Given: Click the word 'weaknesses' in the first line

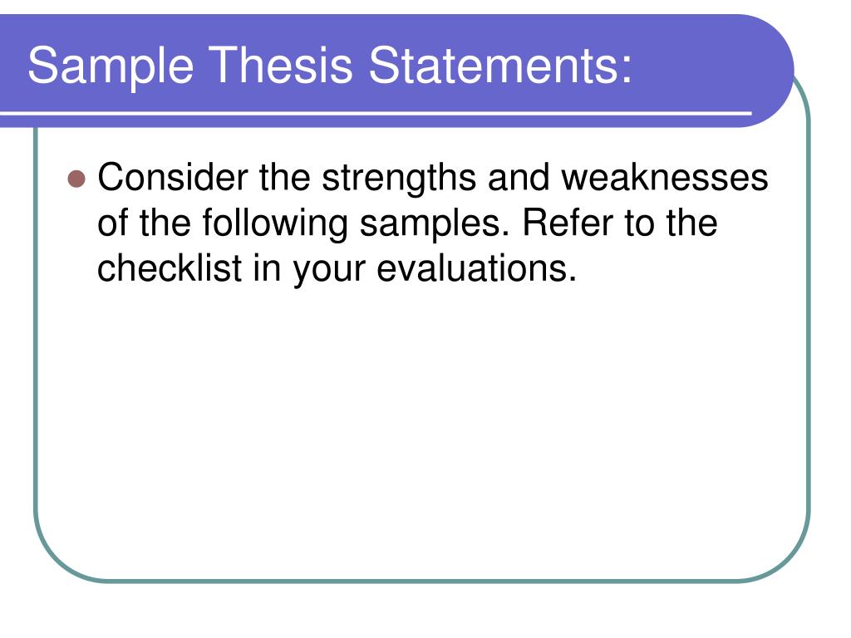Looking at the screenshot, I should pyautogui.click(x=664, y=178).
